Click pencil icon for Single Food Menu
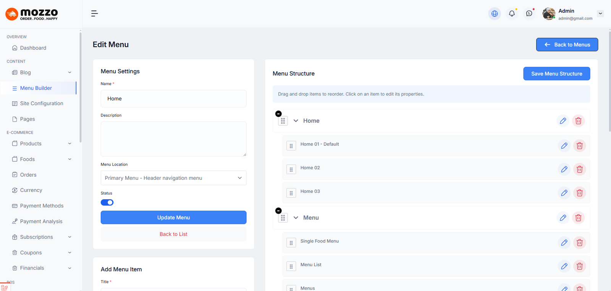The width and height of the screenshot is (611, 291). pos(564,243)
